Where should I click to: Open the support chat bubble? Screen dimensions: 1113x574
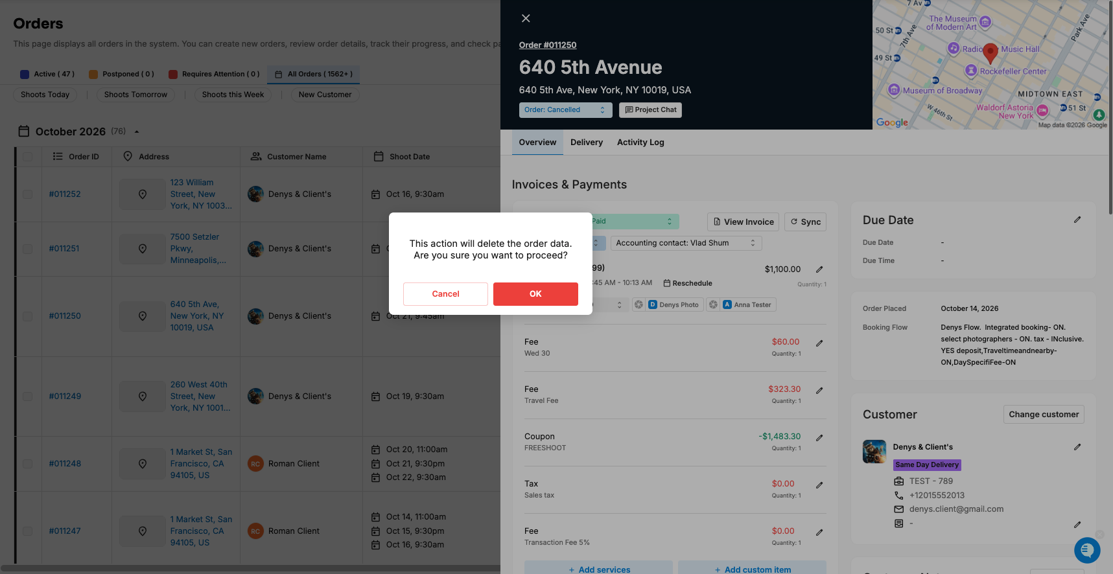click(x=1087, y=551)
